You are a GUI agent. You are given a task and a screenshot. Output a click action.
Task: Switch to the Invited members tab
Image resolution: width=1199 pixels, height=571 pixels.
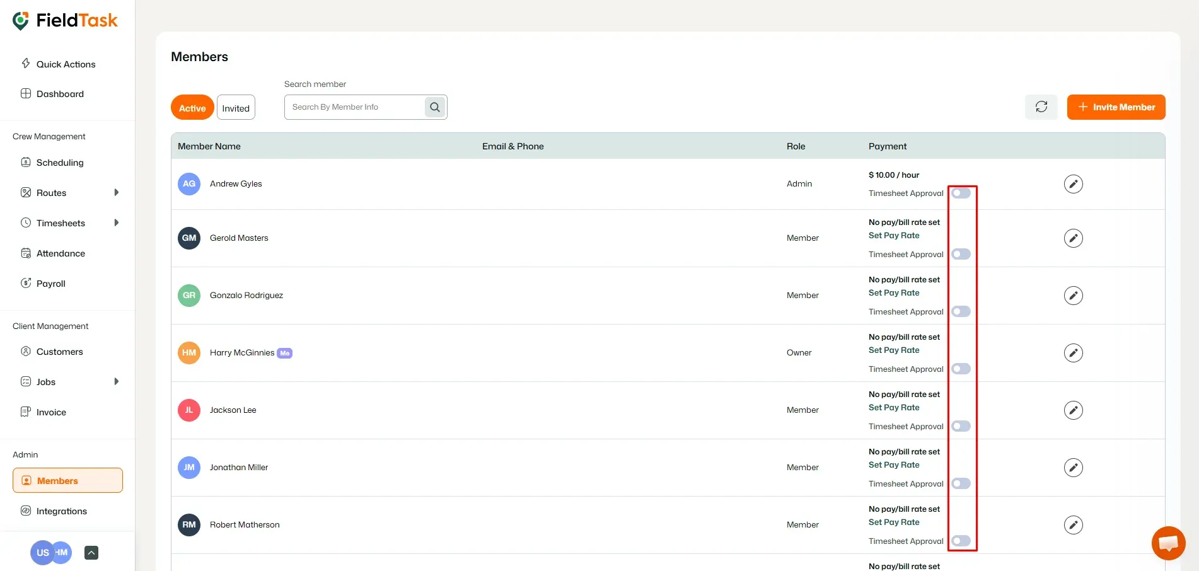(236, 108)
